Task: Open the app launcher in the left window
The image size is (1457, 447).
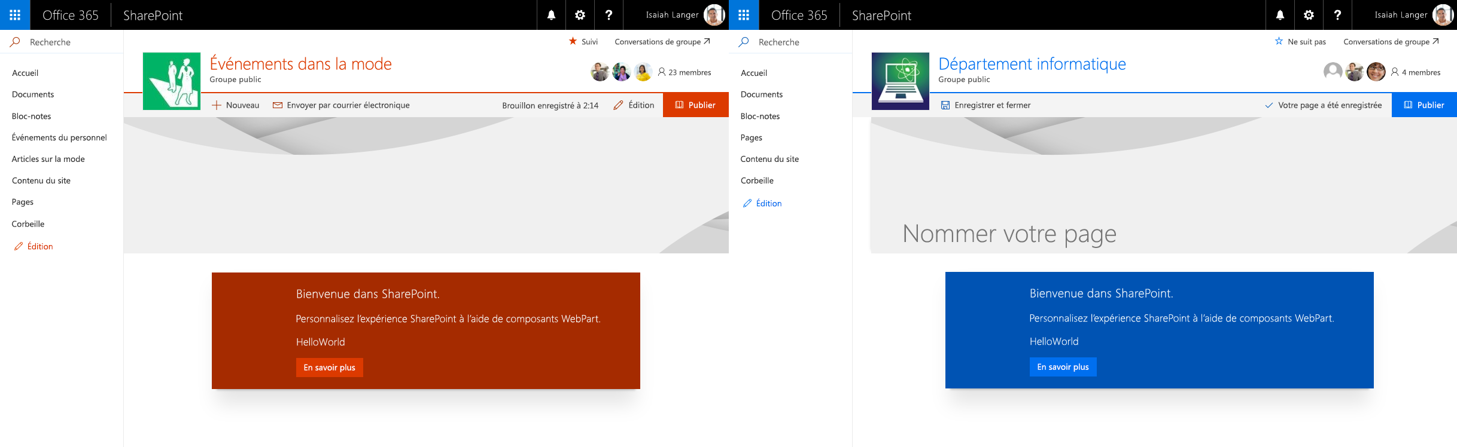Action: (x=15, y=15)
